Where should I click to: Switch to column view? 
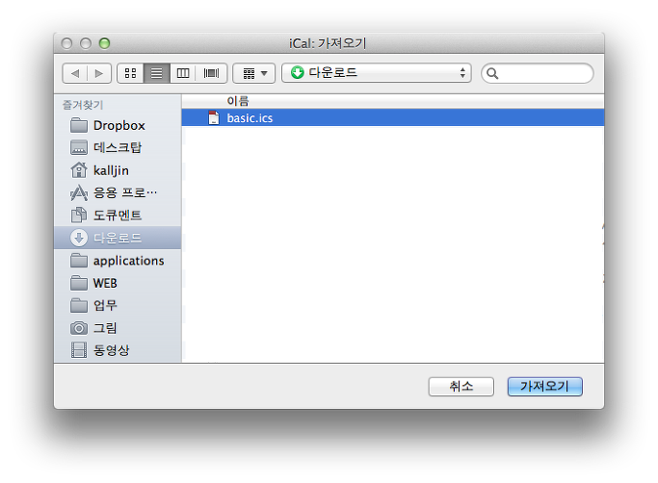tap(183, 73)
